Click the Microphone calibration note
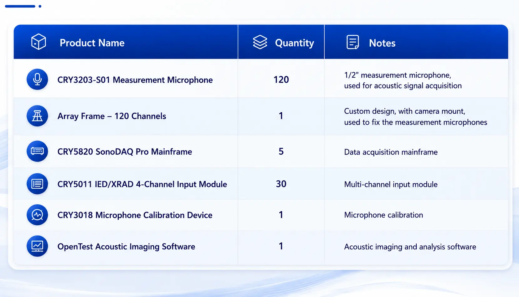 pyautogui.click(x=383, y=215)
